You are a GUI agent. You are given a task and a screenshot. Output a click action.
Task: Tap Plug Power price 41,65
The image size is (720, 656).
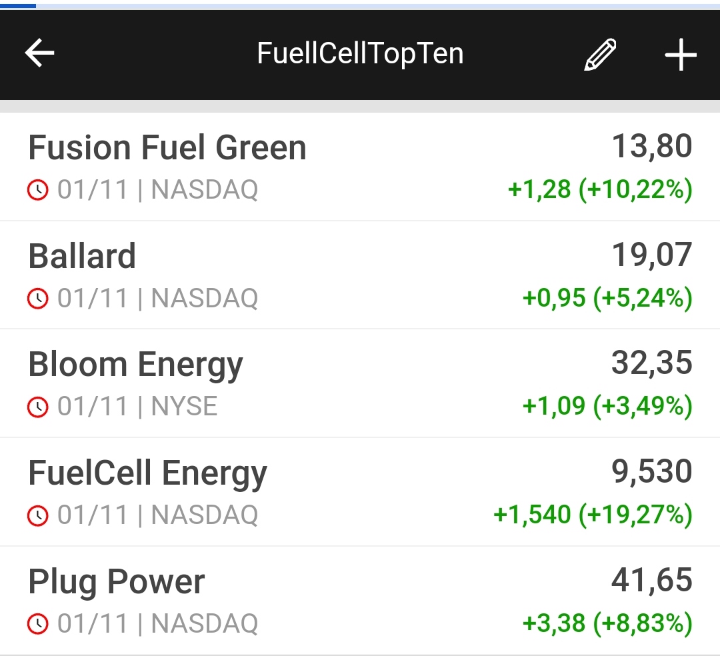point(652,580)
